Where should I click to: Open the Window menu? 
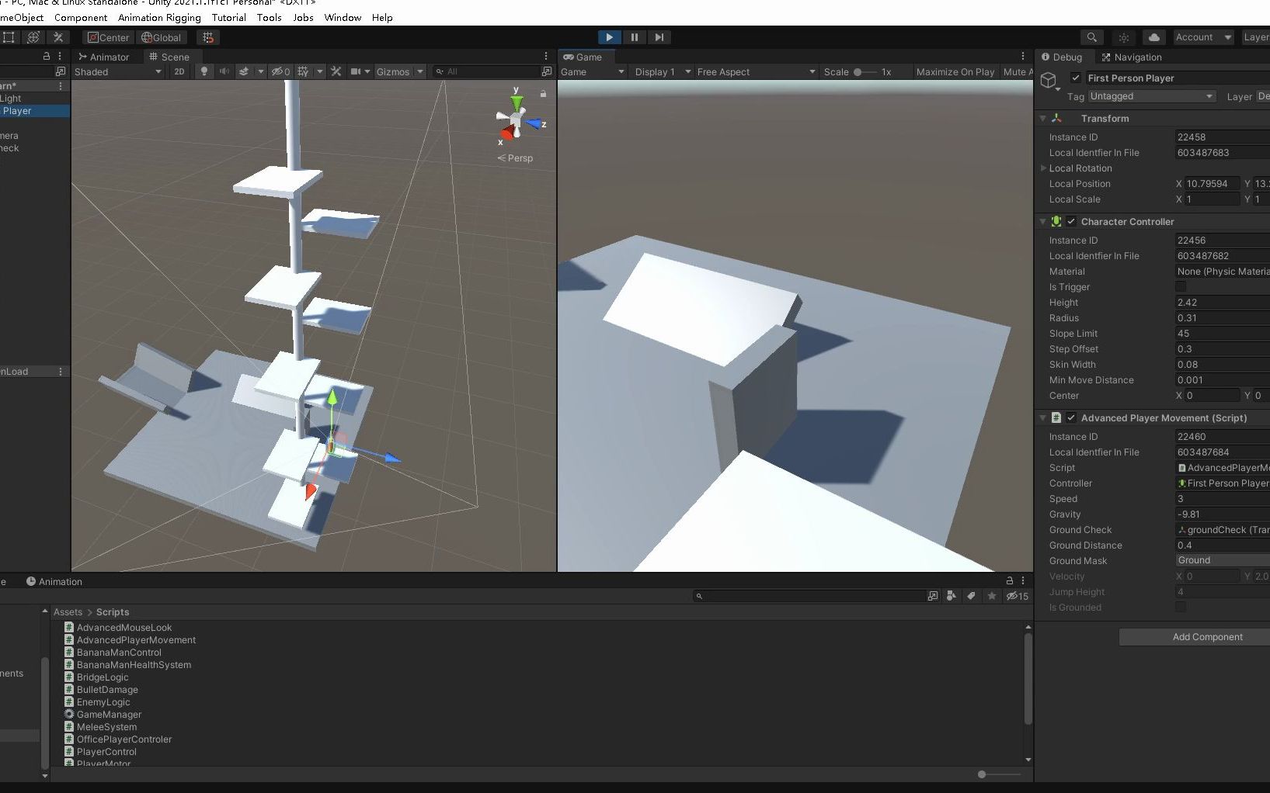pos(342,17)
